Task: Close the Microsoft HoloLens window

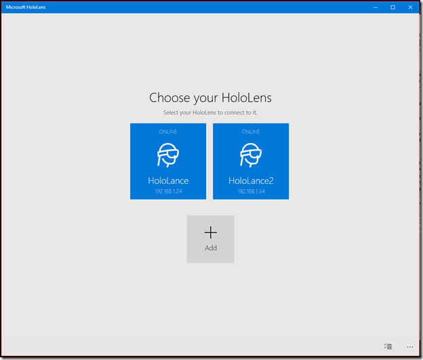Action: pyautogui.click(x=410, y=7)
